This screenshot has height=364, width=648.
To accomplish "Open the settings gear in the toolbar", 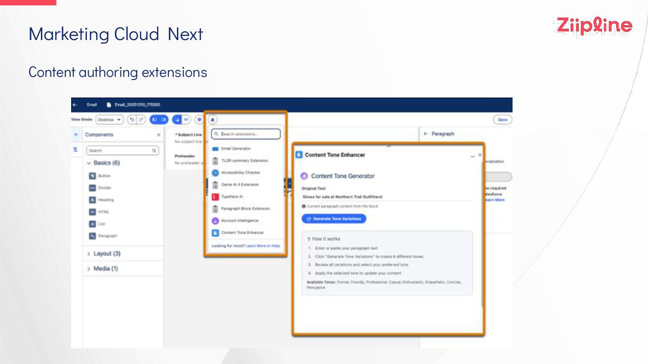I will pos(199,120).
